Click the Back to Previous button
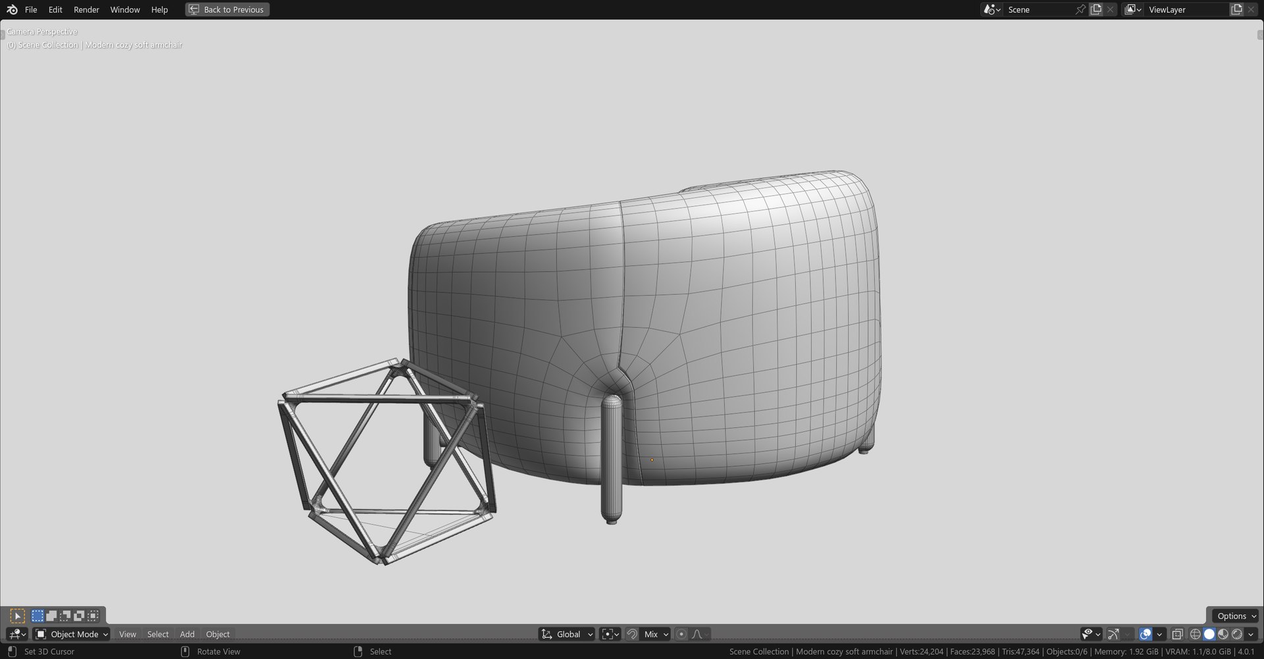The width and height of the screenshot is (1264, 659). (x=227, y=9)
